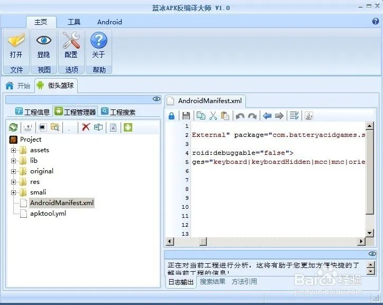The width and height of the screenshot is (383, 305).
Task: Select apktool.yml in the project tree
Action: (48, 214)
